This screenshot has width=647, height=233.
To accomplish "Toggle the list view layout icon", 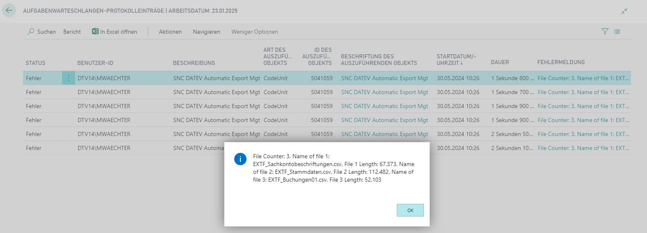I will pos(617,32).
